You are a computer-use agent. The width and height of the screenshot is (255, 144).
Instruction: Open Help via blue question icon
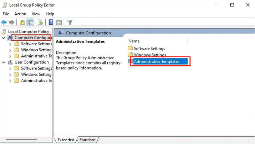point(51,22)
